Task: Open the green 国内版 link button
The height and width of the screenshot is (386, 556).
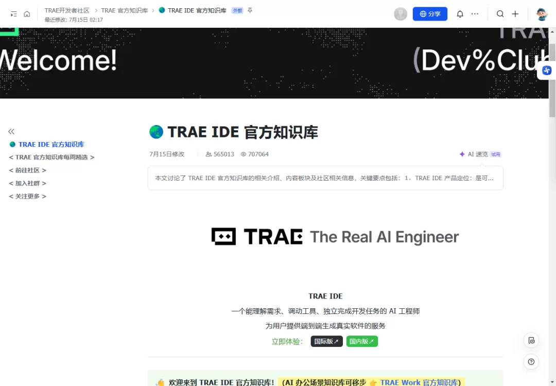Action: pyautogui.click(x=362, y=341)
